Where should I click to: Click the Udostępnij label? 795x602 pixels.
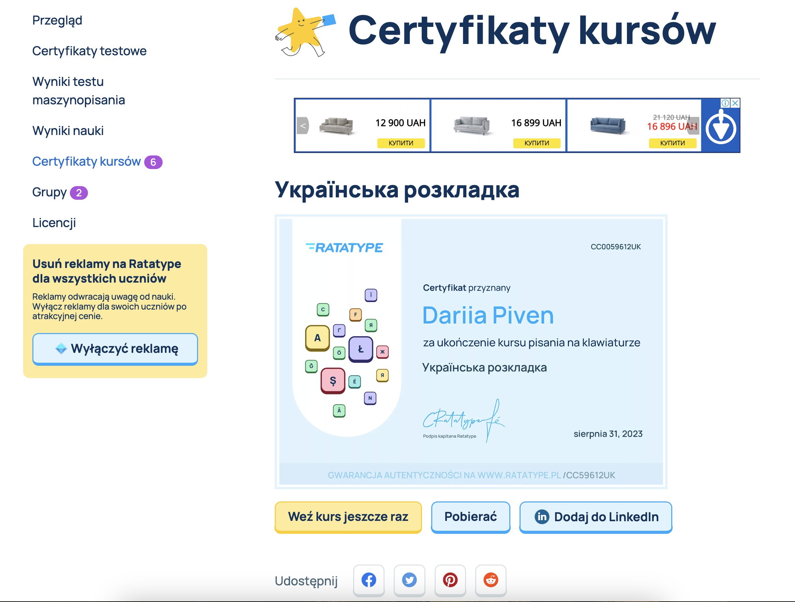point(306,581)
